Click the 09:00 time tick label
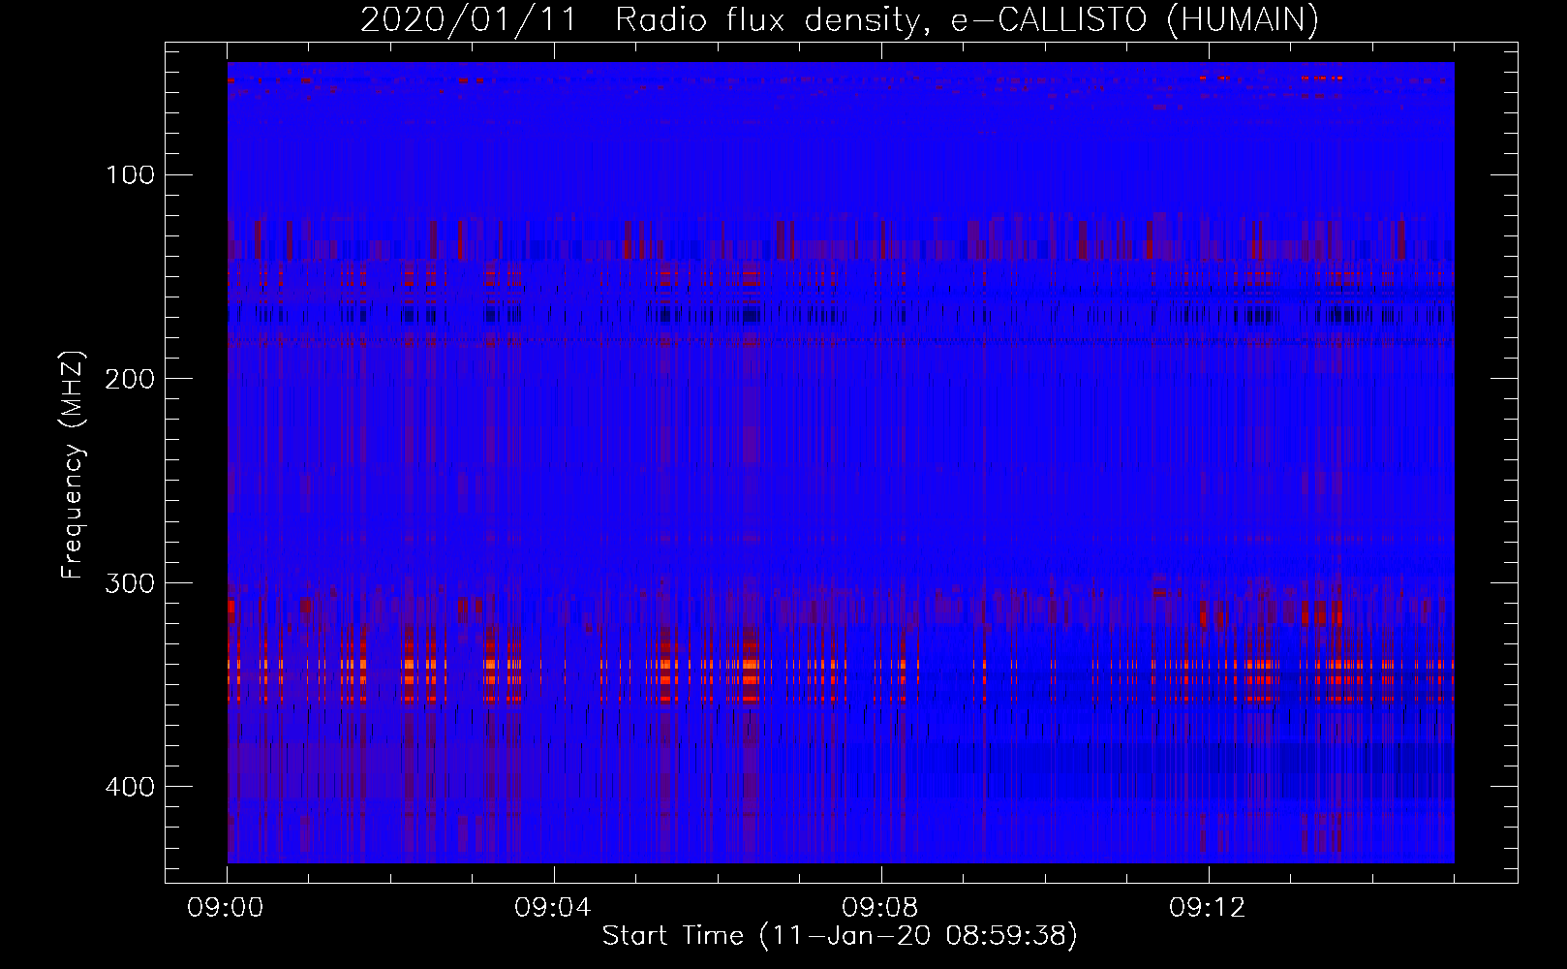The height and width of the screenshot is (969, 1567). (226, 908)
